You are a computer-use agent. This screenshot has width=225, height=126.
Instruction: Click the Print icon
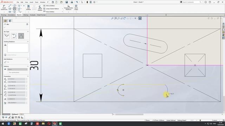click(72, 2)
